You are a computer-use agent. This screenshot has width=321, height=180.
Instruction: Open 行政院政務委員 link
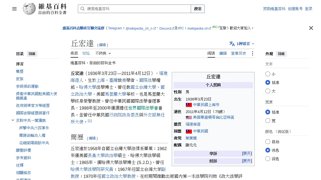pyautogui.click(x=124, y=115)
